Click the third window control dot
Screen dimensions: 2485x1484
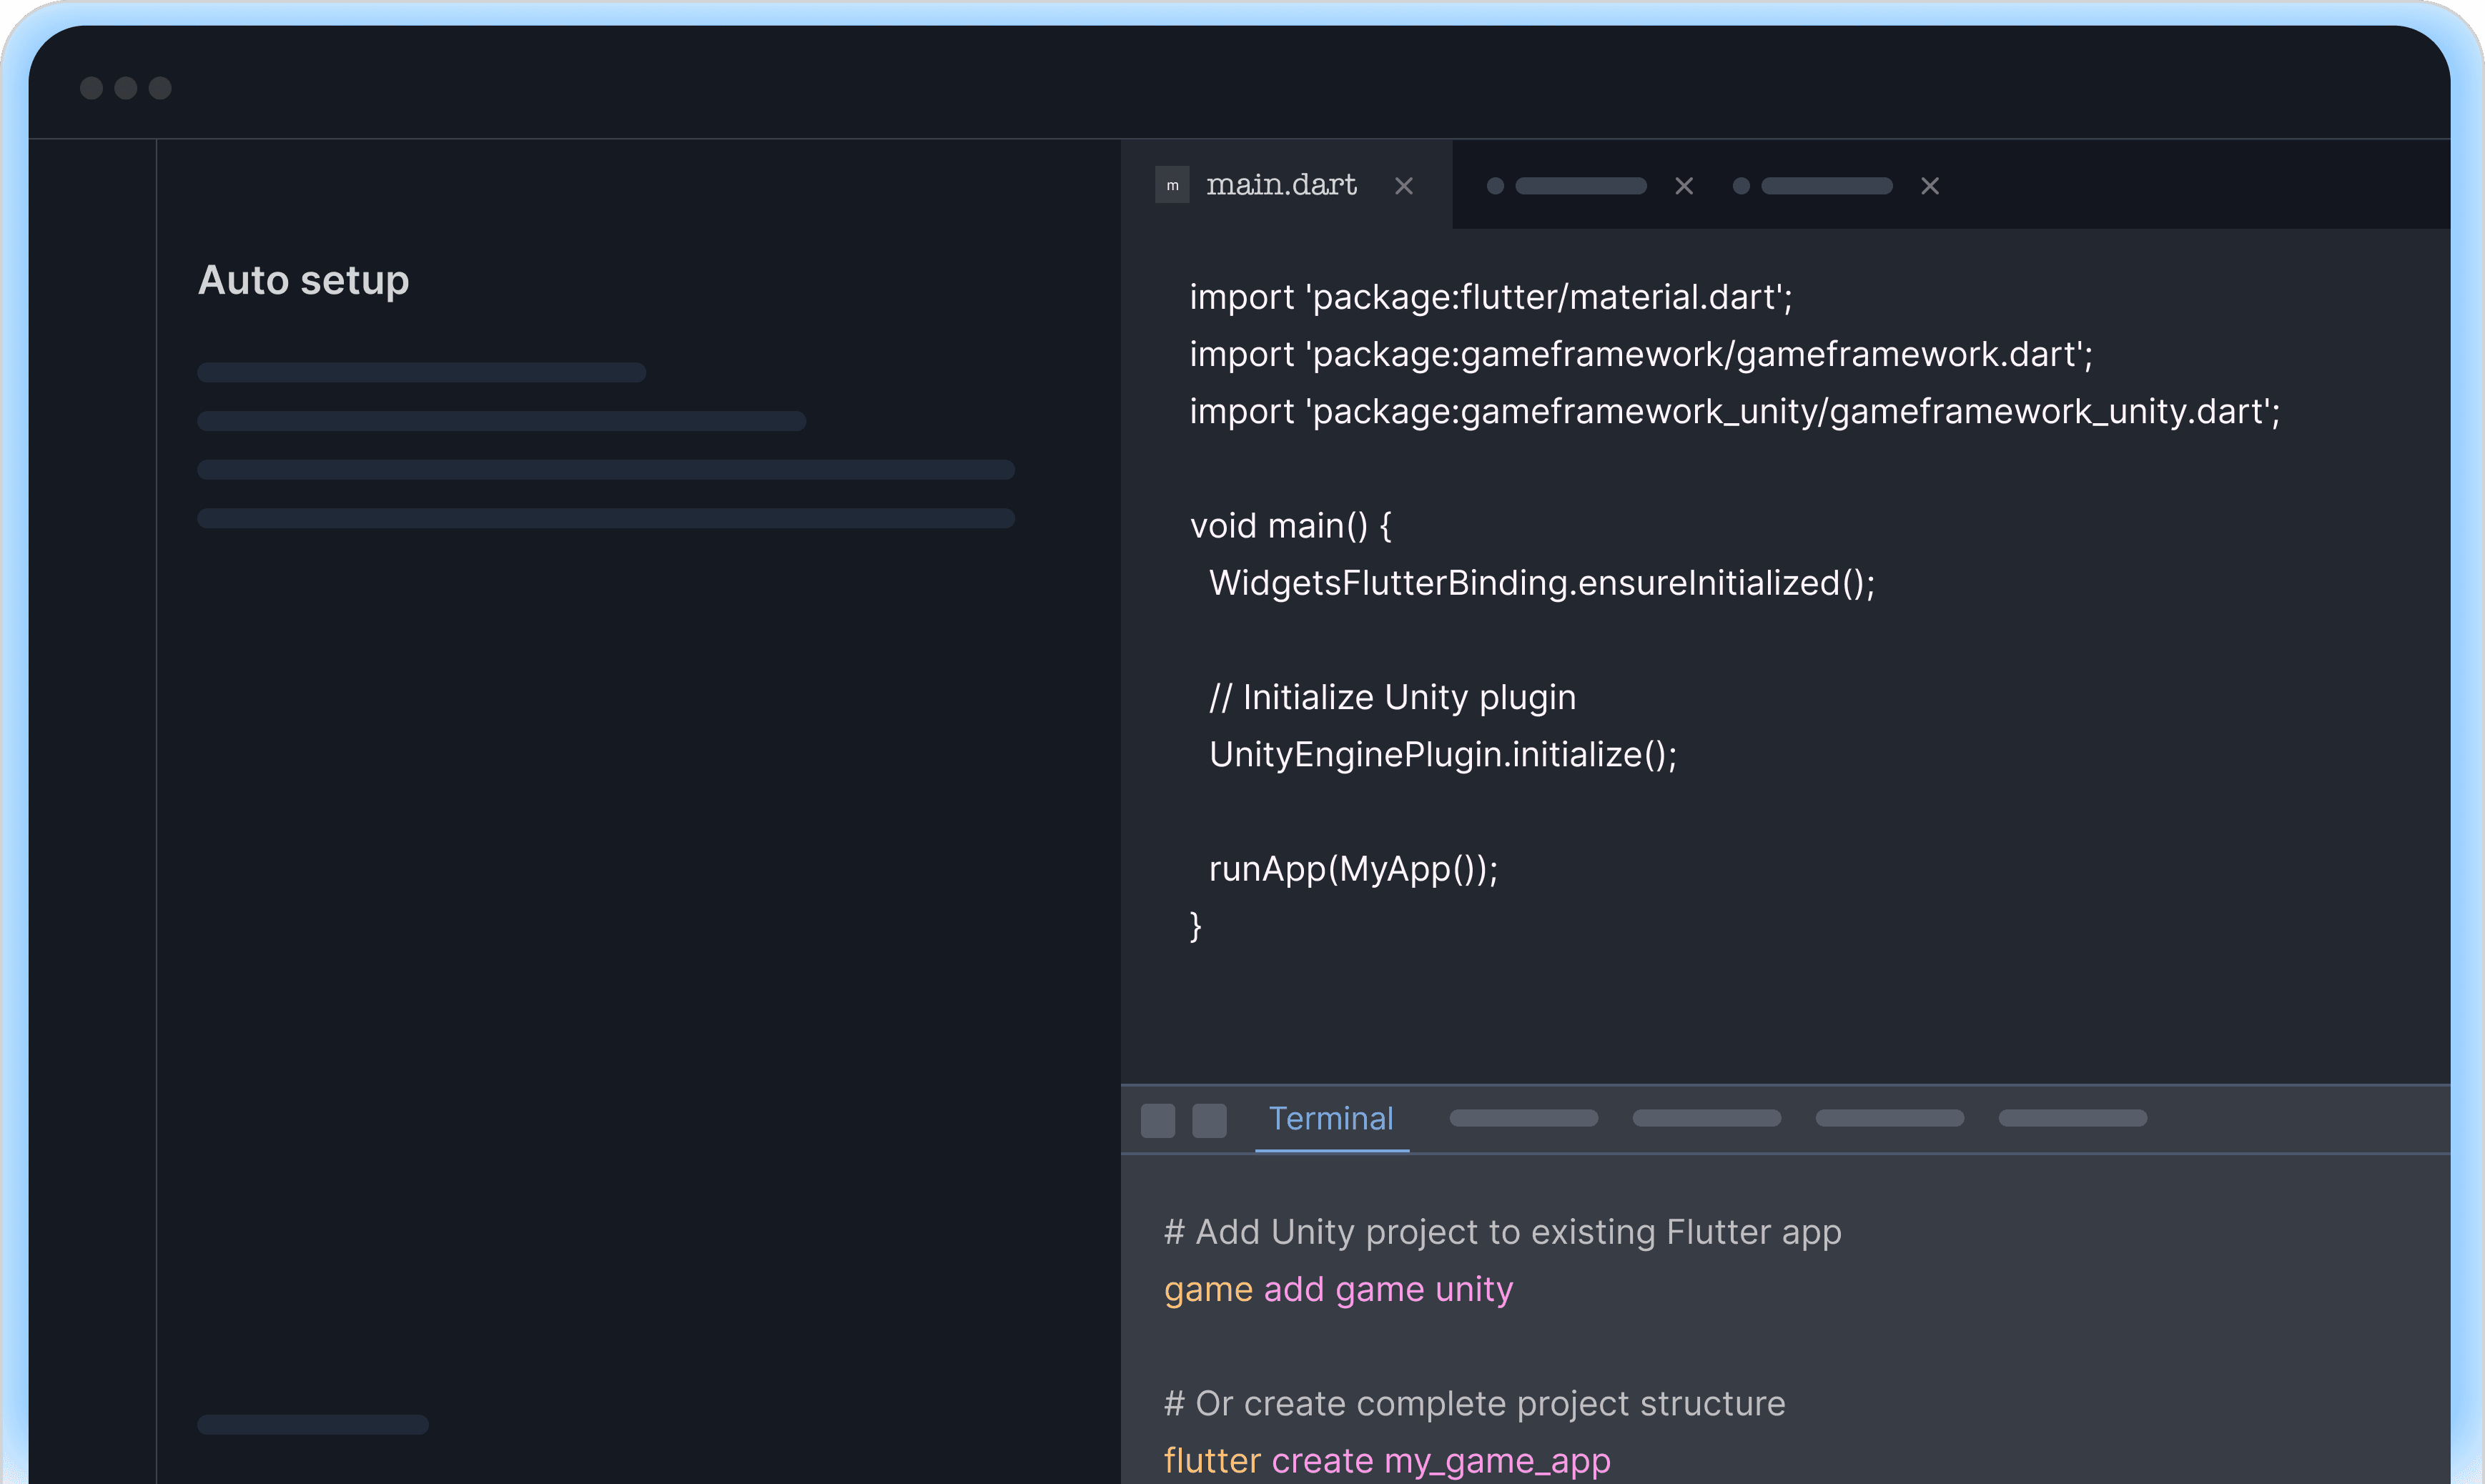pyautogui.click(x=160, y=88)
